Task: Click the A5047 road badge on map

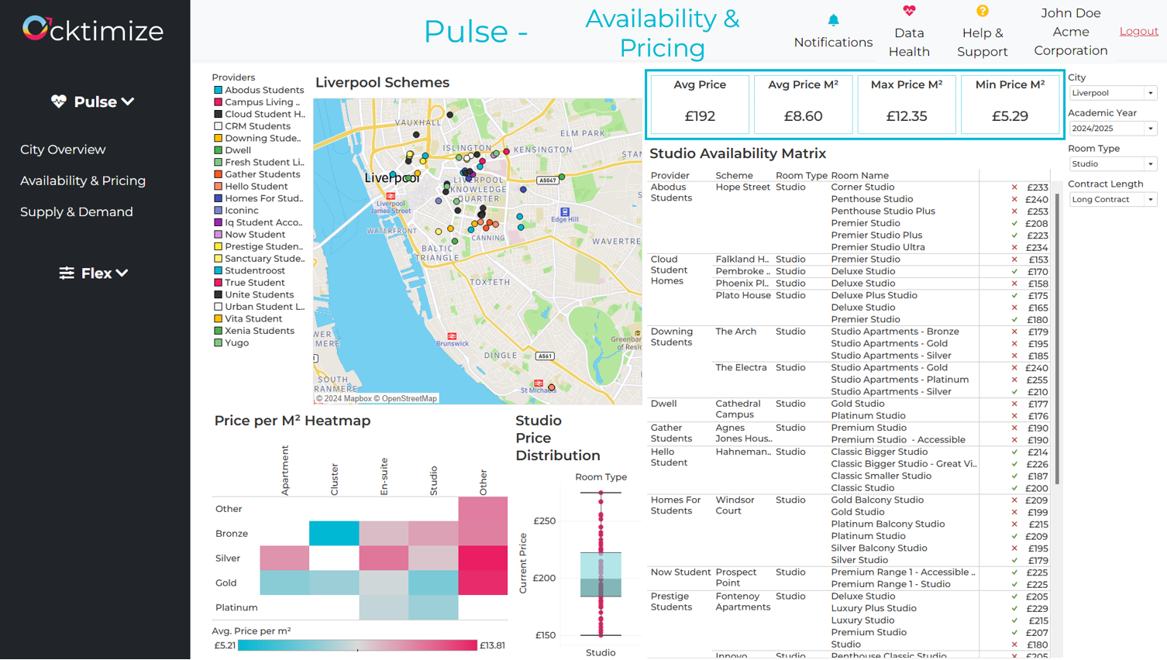Action: coord(547,180)
